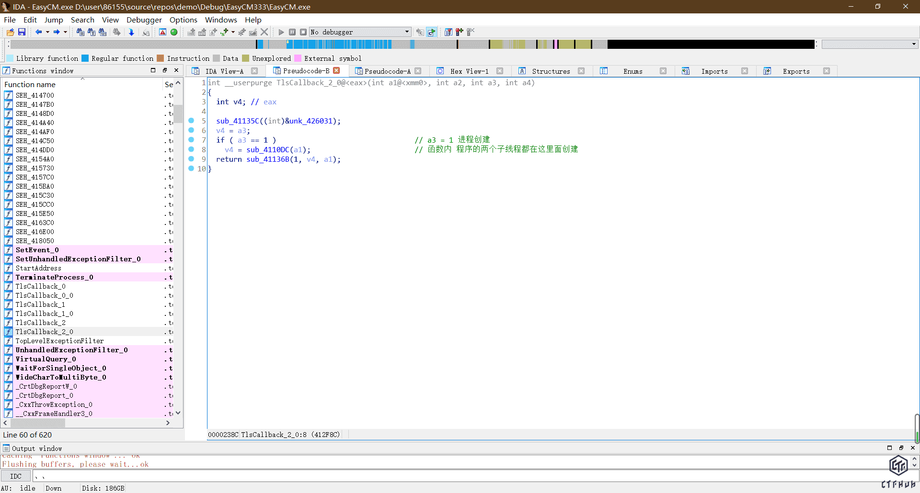This screenshot has width=920, height=493.
Task: Open the Debugger menu
Action: point(144,20)
